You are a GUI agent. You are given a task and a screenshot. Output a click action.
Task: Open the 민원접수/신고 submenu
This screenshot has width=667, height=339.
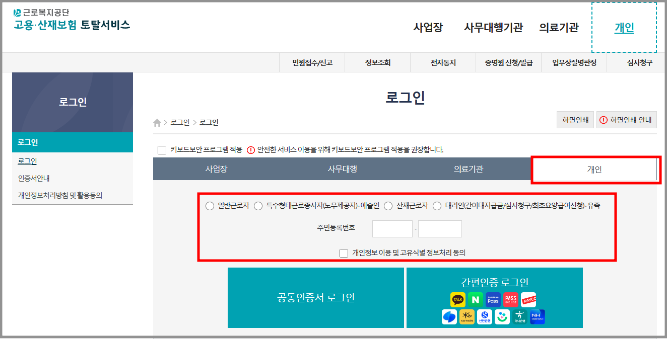coord(312,63)
